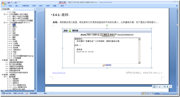Go to 4.6 节点方向与节点的方向条件

pyautogui.click(x=17, y=73)
